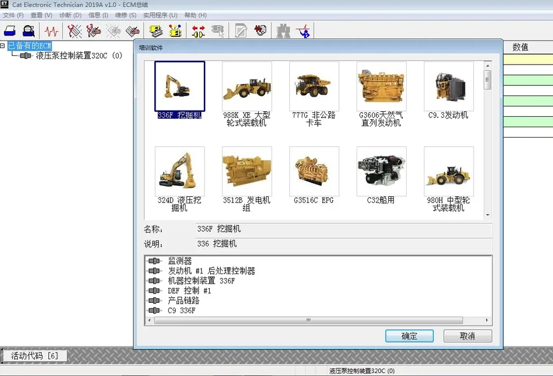
Task: Open ECM Summary yellow module icon
Action: pyautogui.click(x=156, y=31)
